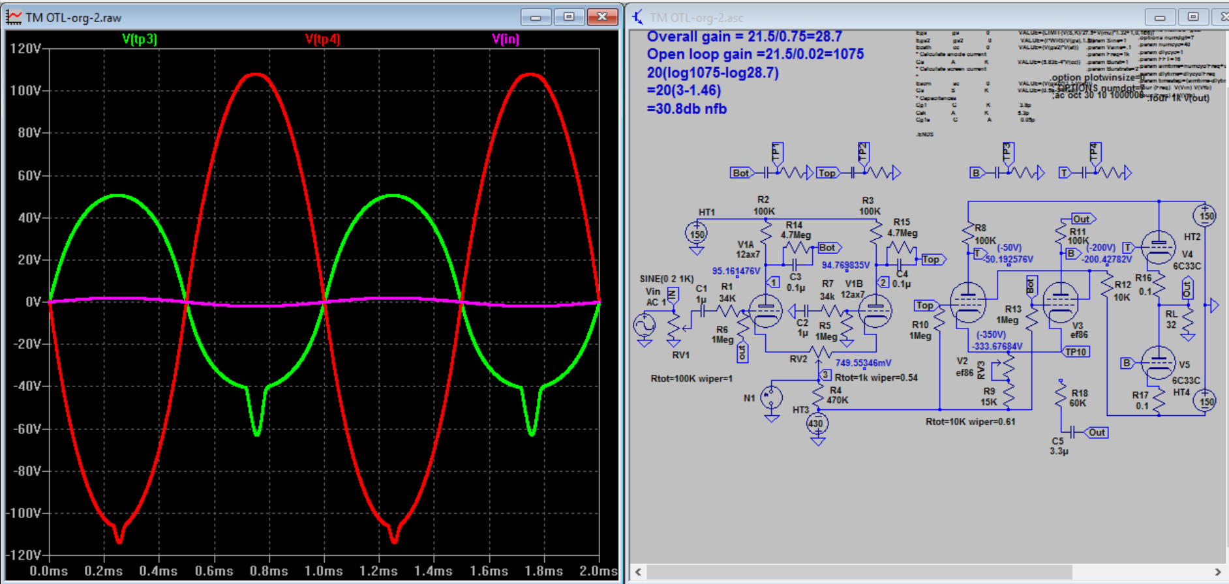Screen dimensions: 1229x584
Task: Click the schematic scrollbar left arrow
Action: pyautogui.click(x=638, y=572)
